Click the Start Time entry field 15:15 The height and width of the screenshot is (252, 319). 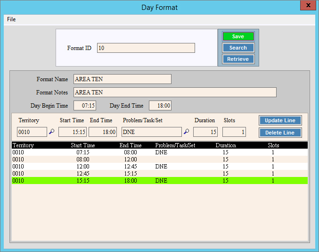pos(73,132)
